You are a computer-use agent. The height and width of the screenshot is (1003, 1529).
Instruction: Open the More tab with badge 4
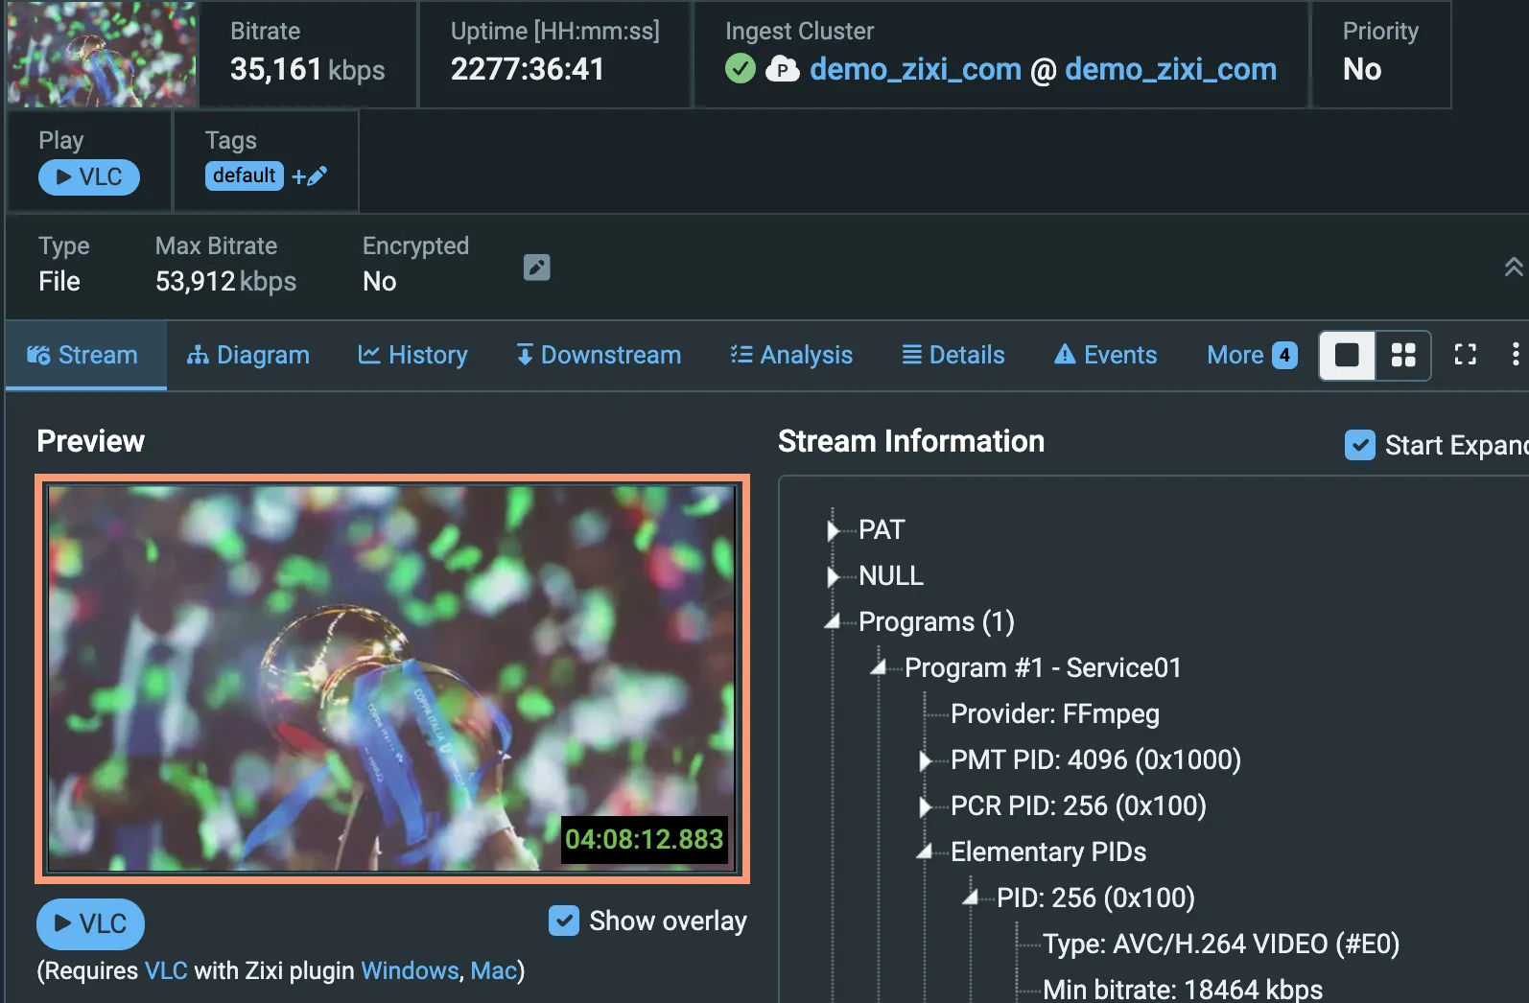(1252, 355)
